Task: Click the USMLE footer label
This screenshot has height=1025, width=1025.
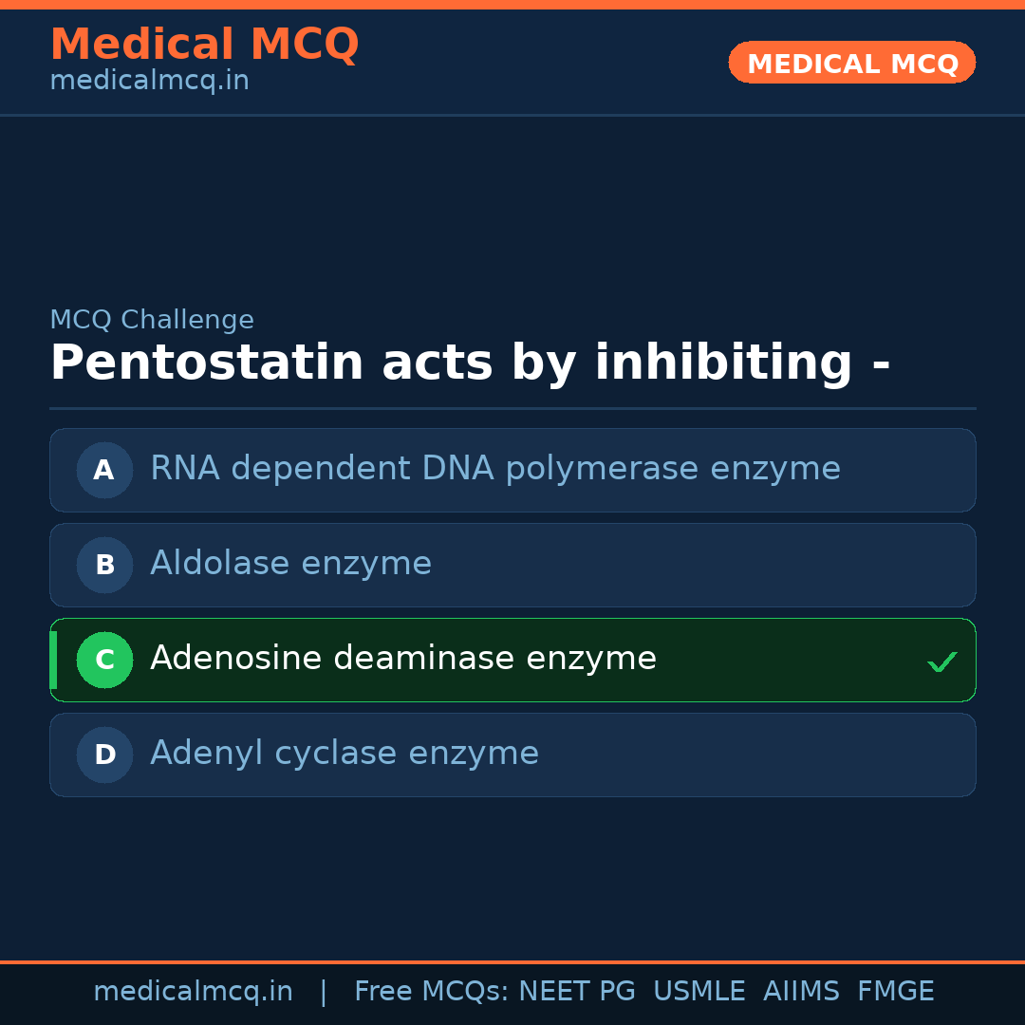Action: (699, 992)
